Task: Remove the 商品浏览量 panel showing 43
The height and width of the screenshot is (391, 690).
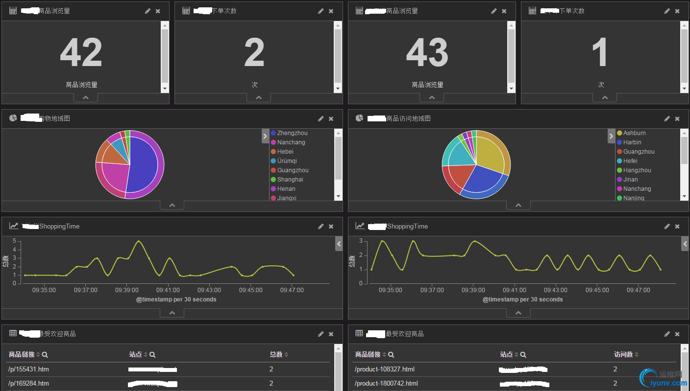Action: click(504, 11)
